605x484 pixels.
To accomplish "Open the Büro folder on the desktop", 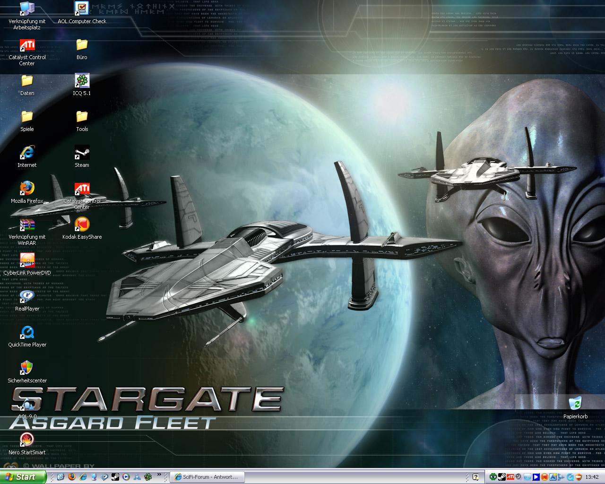I will [82, 45].
